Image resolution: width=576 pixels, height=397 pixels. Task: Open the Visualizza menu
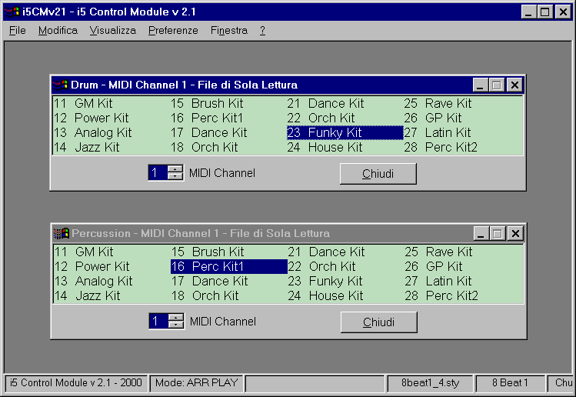point(112,31)
